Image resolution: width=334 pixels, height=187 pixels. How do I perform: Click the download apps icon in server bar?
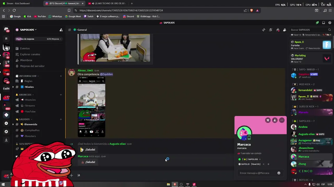tap(6, 140)
